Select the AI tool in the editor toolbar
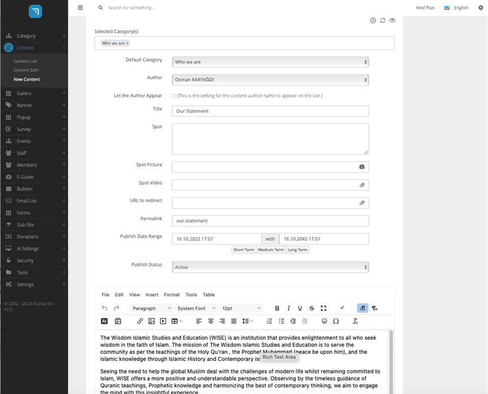This screenshot has width=488, height=394. pos(104,321)
